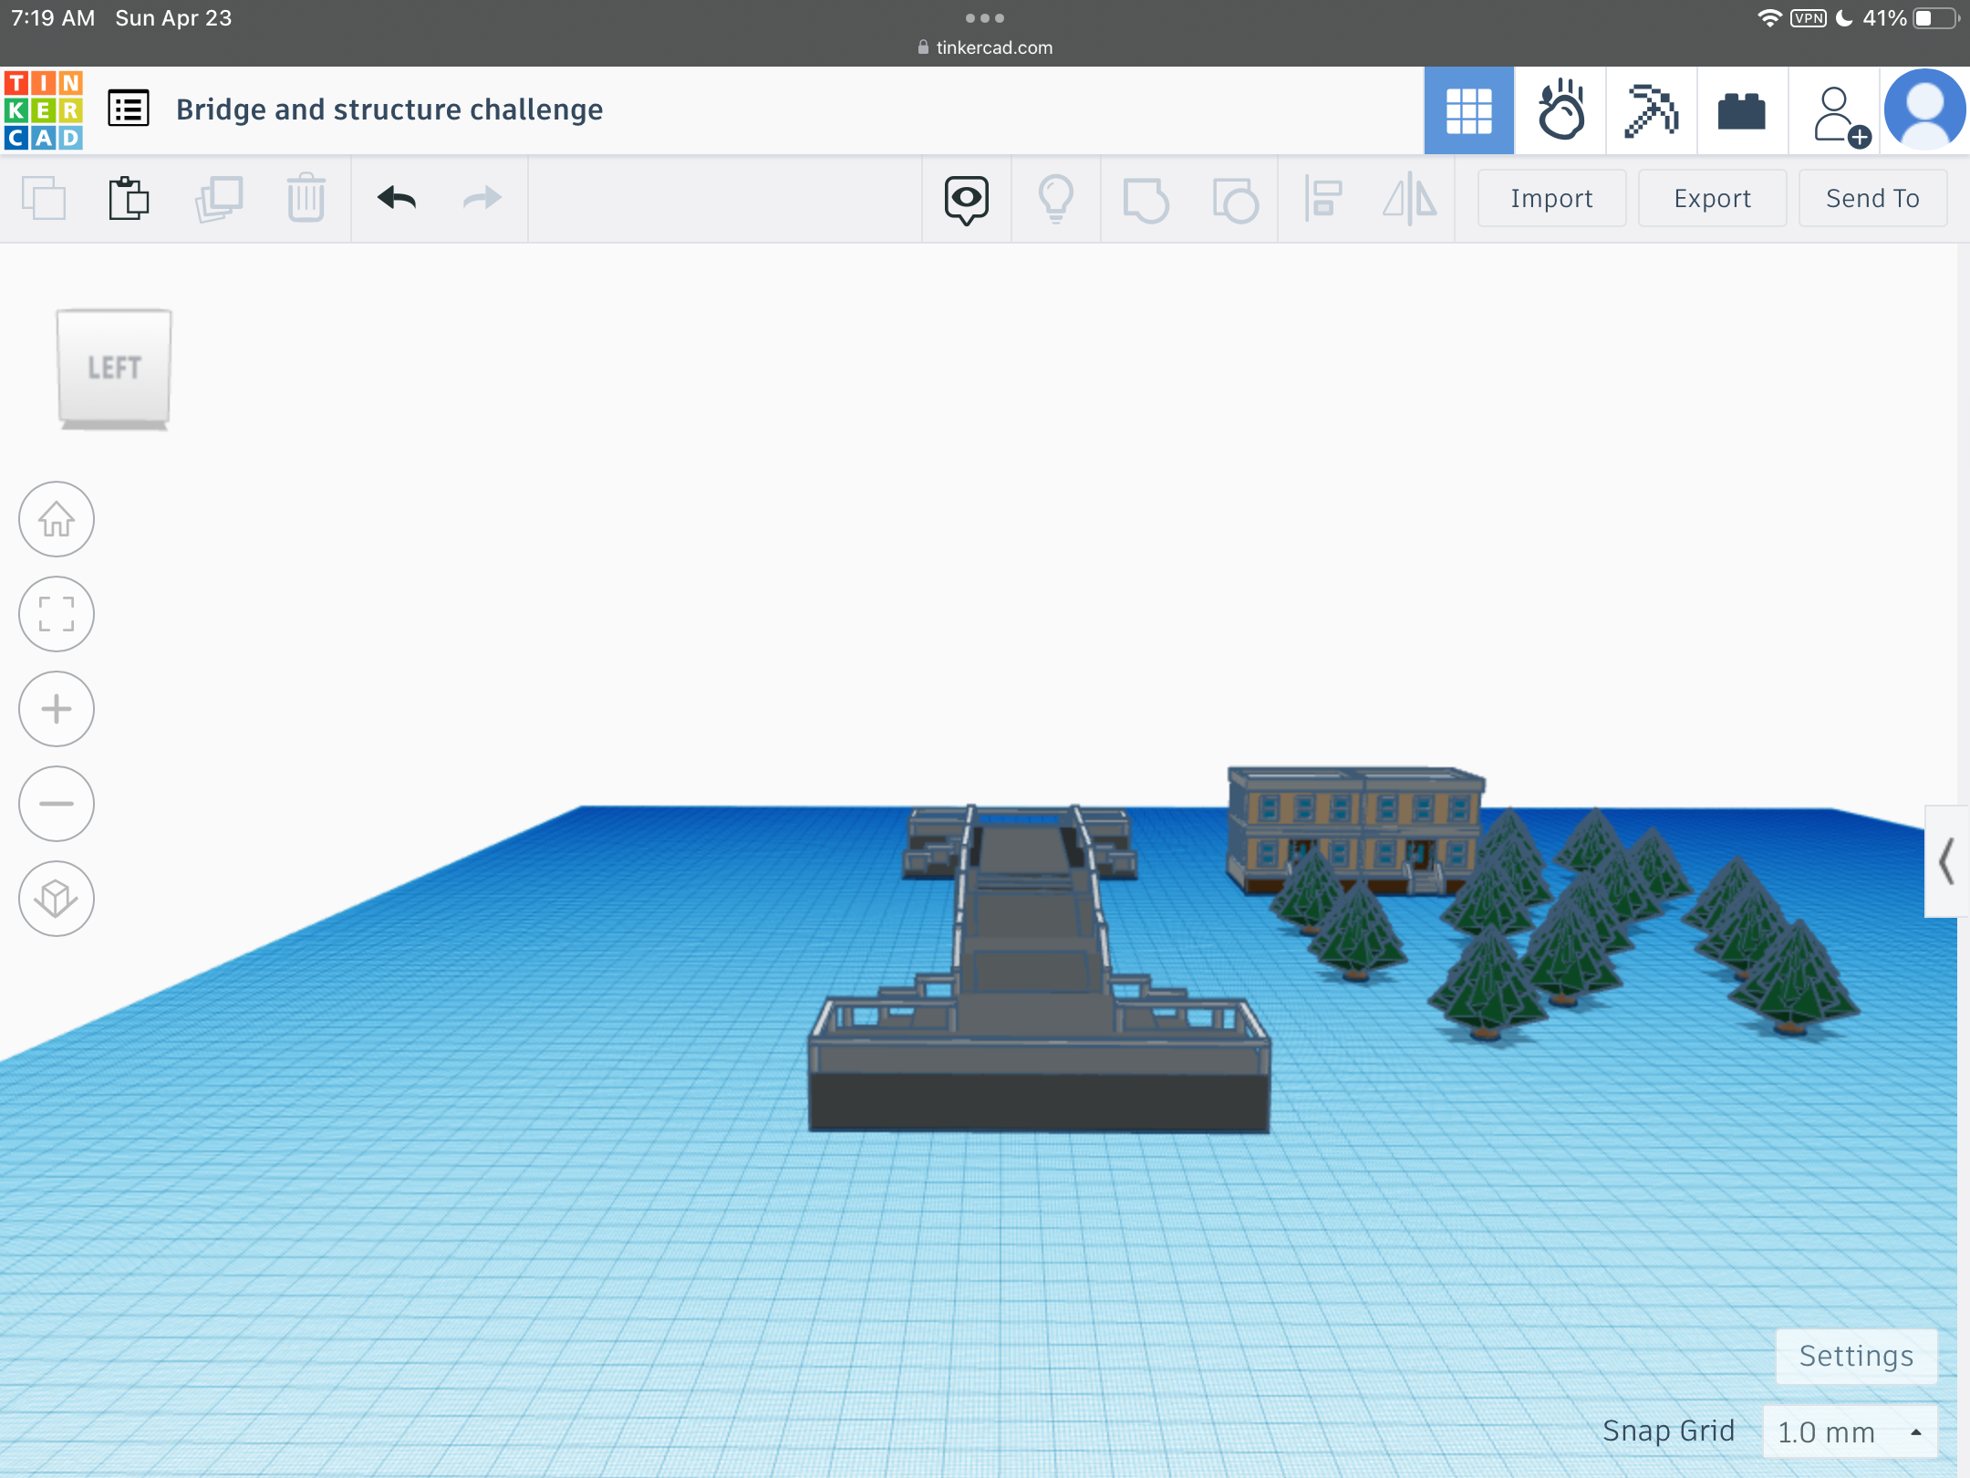Click the Import button
Image resolution: width=1970 pixels, height=1478 pixels.
(1550, 198)
